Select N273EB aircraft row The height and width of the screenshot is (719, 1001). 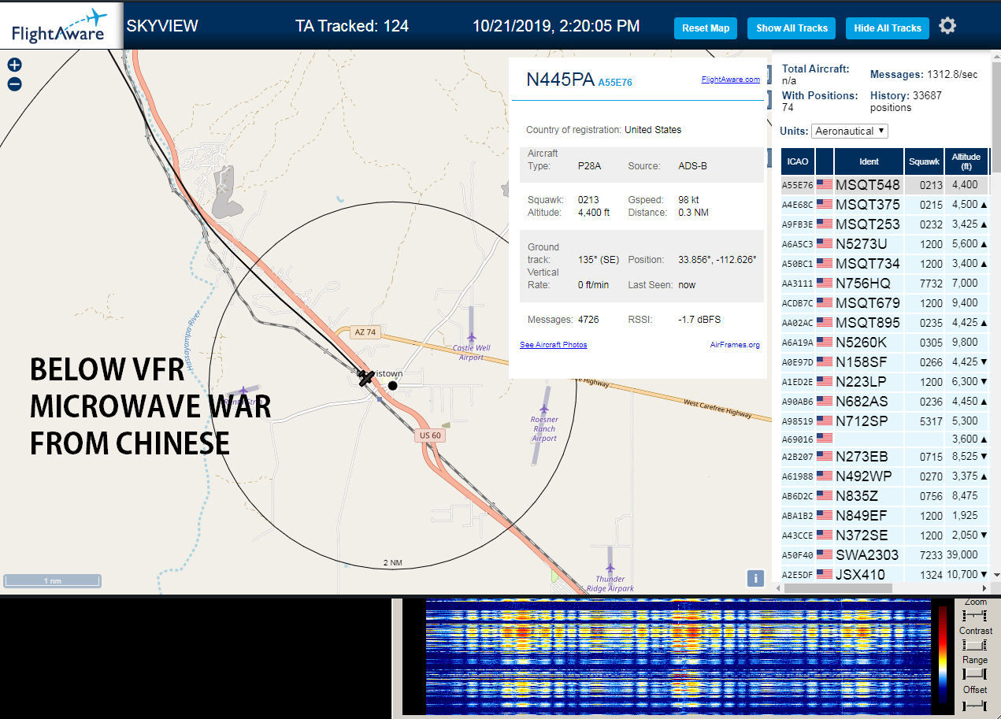tap(884, 457)
